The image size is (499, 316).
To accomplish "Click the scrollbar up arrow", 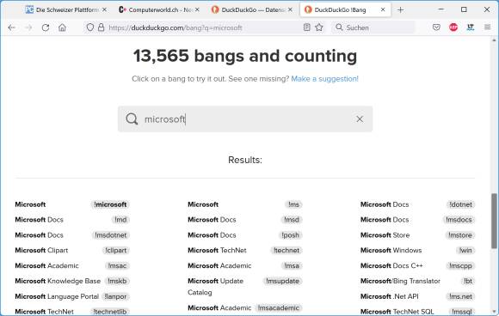I will (x=494, y=40).
